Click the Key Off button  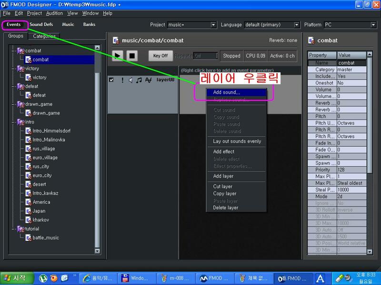tap(160, 56)
